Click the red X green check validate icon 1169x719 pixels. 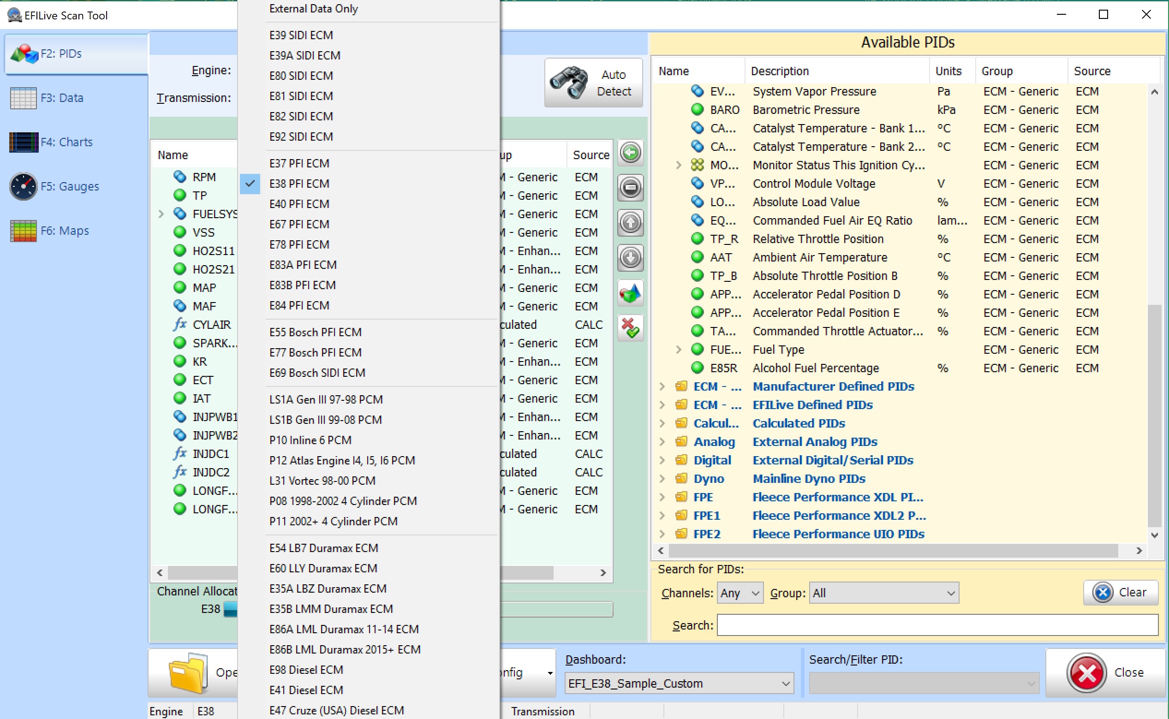630,328
